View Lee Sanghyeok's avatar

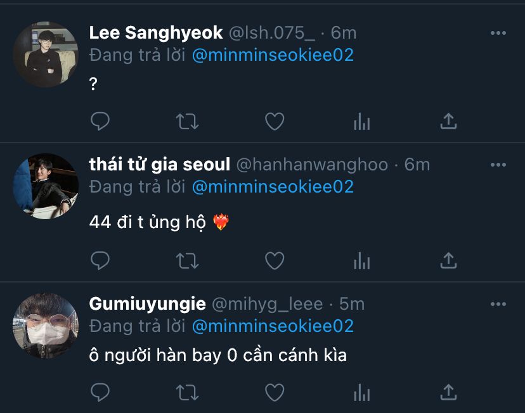45,54
